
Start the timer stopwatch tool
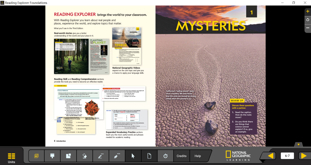165,156
